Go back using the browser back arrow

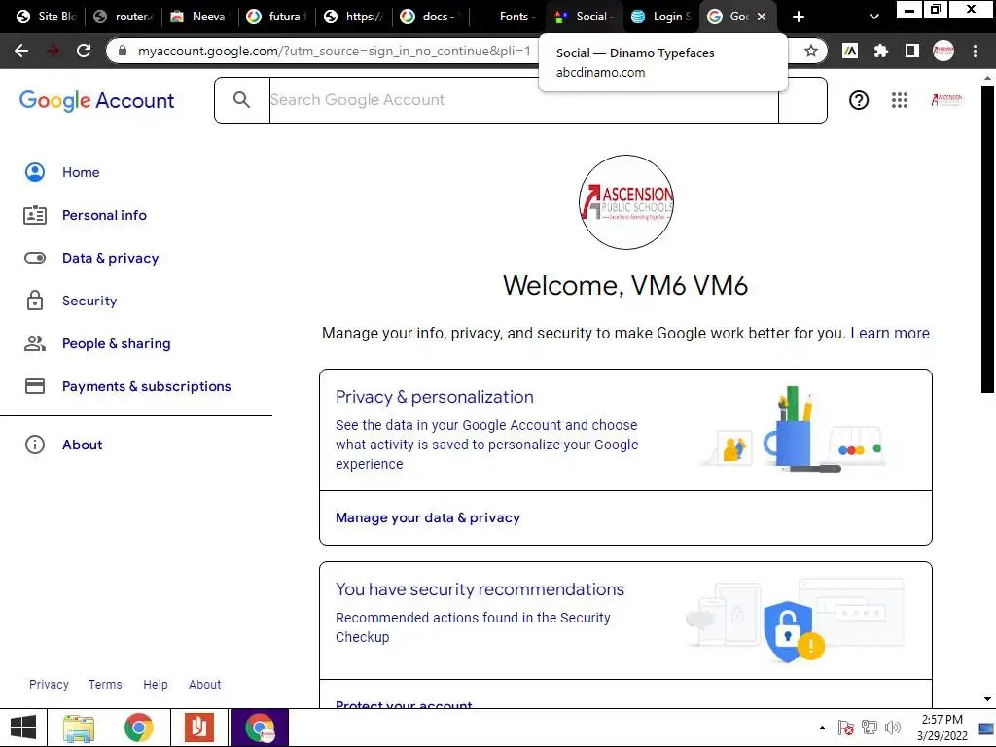[x=21, y=51]
